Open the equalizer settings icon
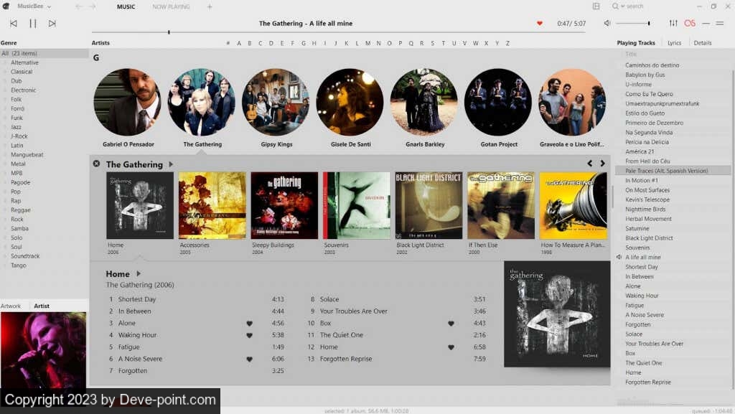Screen dimensions: 735x414 673,24
